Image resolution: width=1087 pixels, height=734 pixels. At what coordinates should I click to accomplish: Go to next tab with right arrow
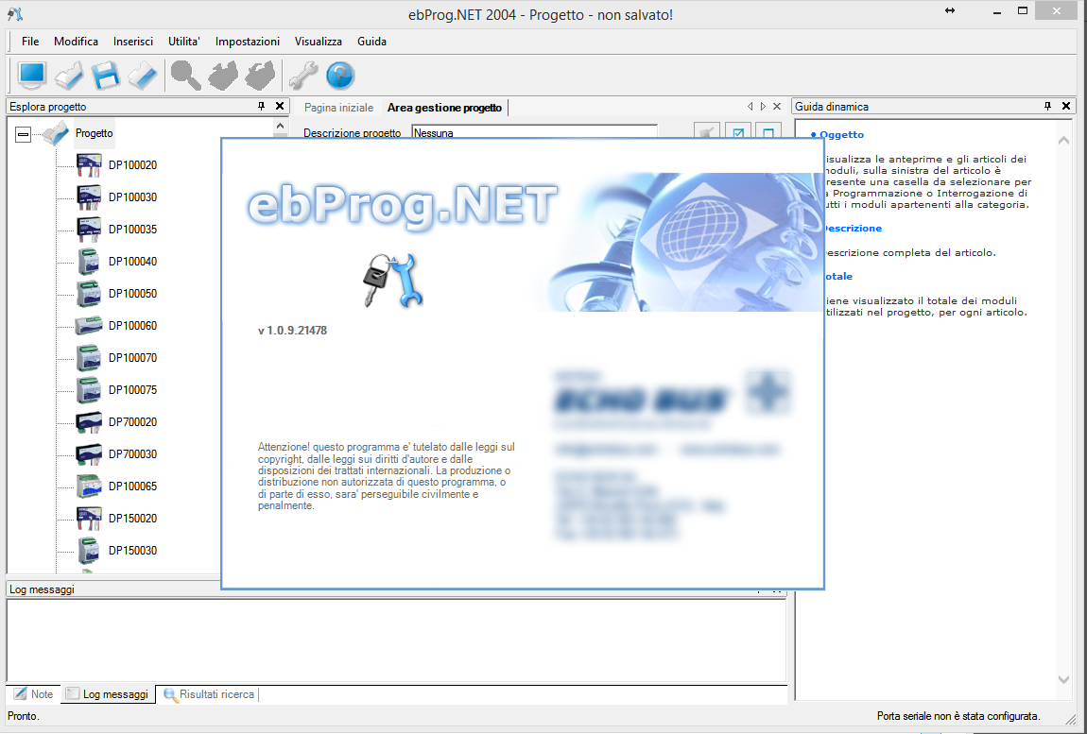763,107
